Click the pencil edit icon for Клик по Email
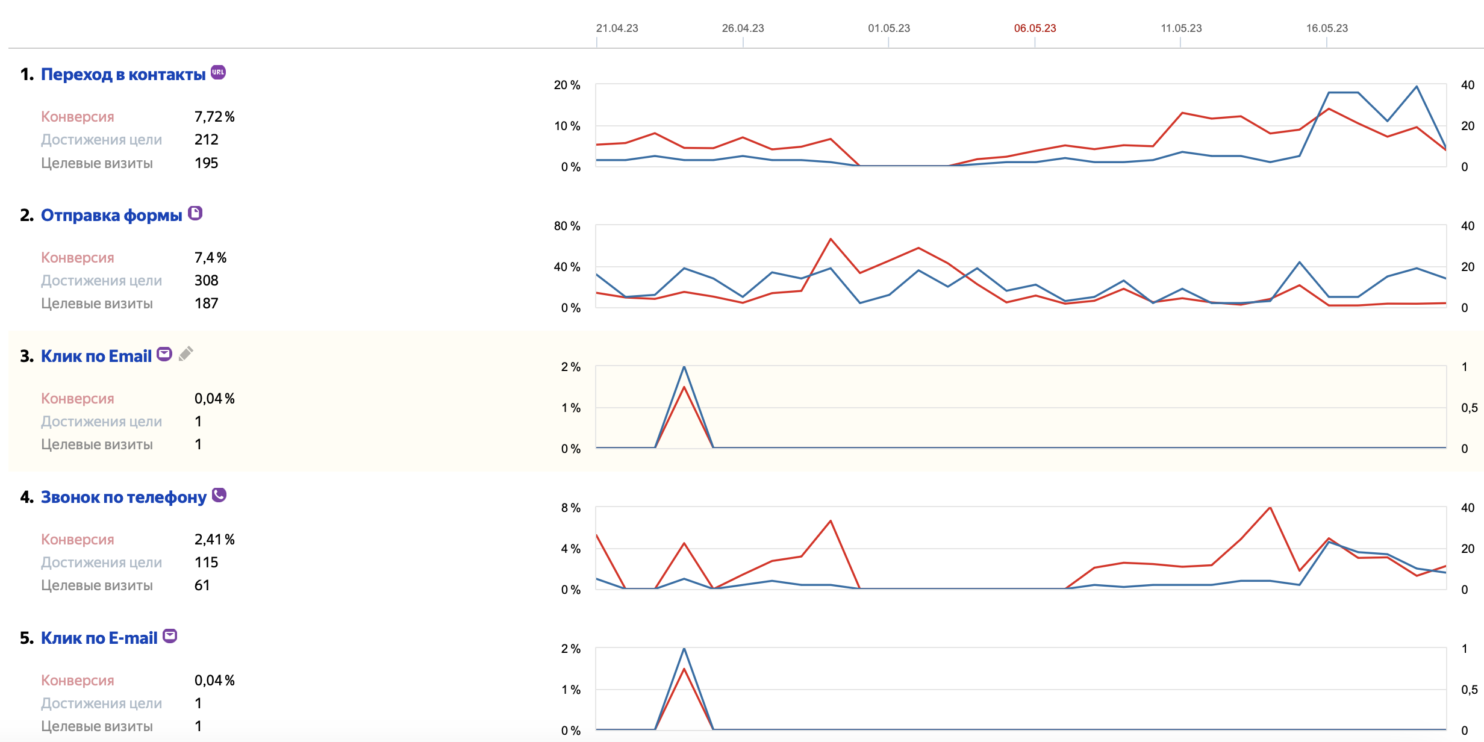The image size is (1484, 742). (186, 354)
